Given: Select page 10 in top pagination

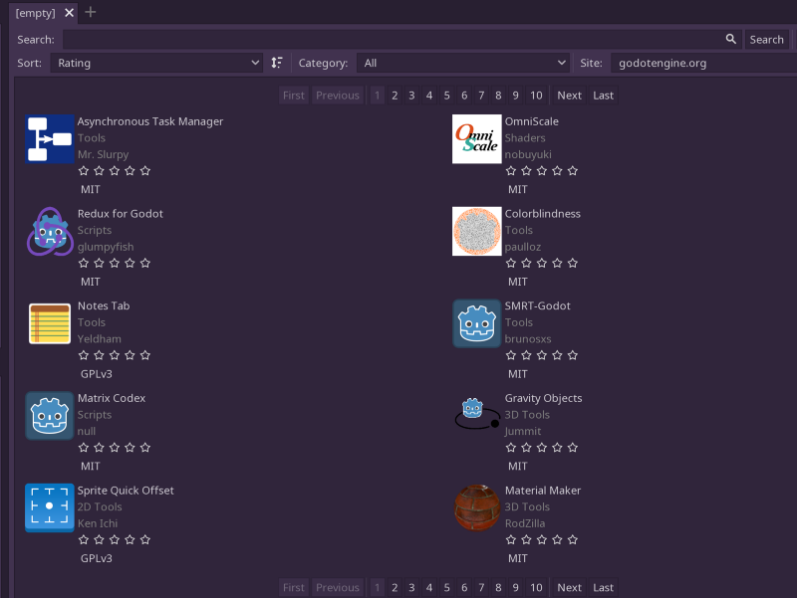Looking at the screenshot, I should pos(536,96).
